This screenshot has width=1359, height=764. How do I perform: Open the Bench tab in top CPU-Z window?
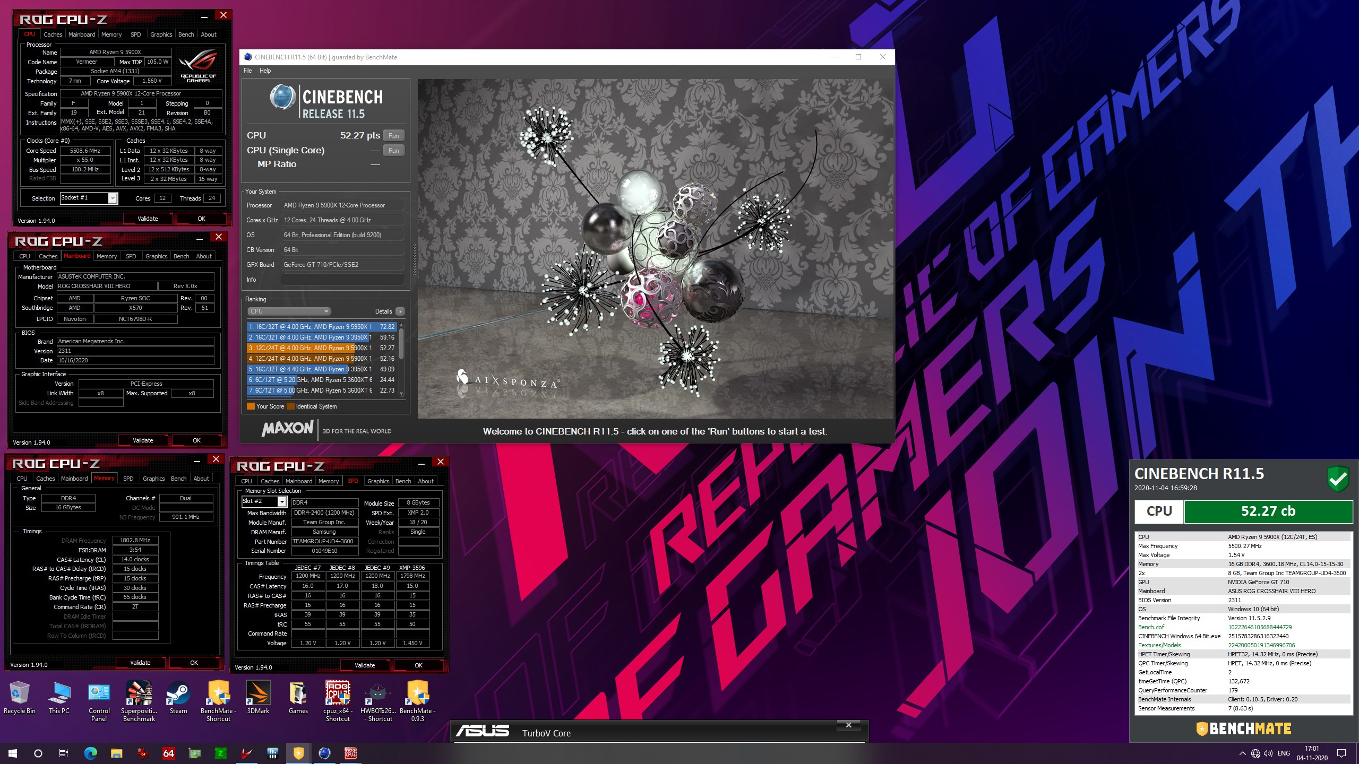point(186,34)
